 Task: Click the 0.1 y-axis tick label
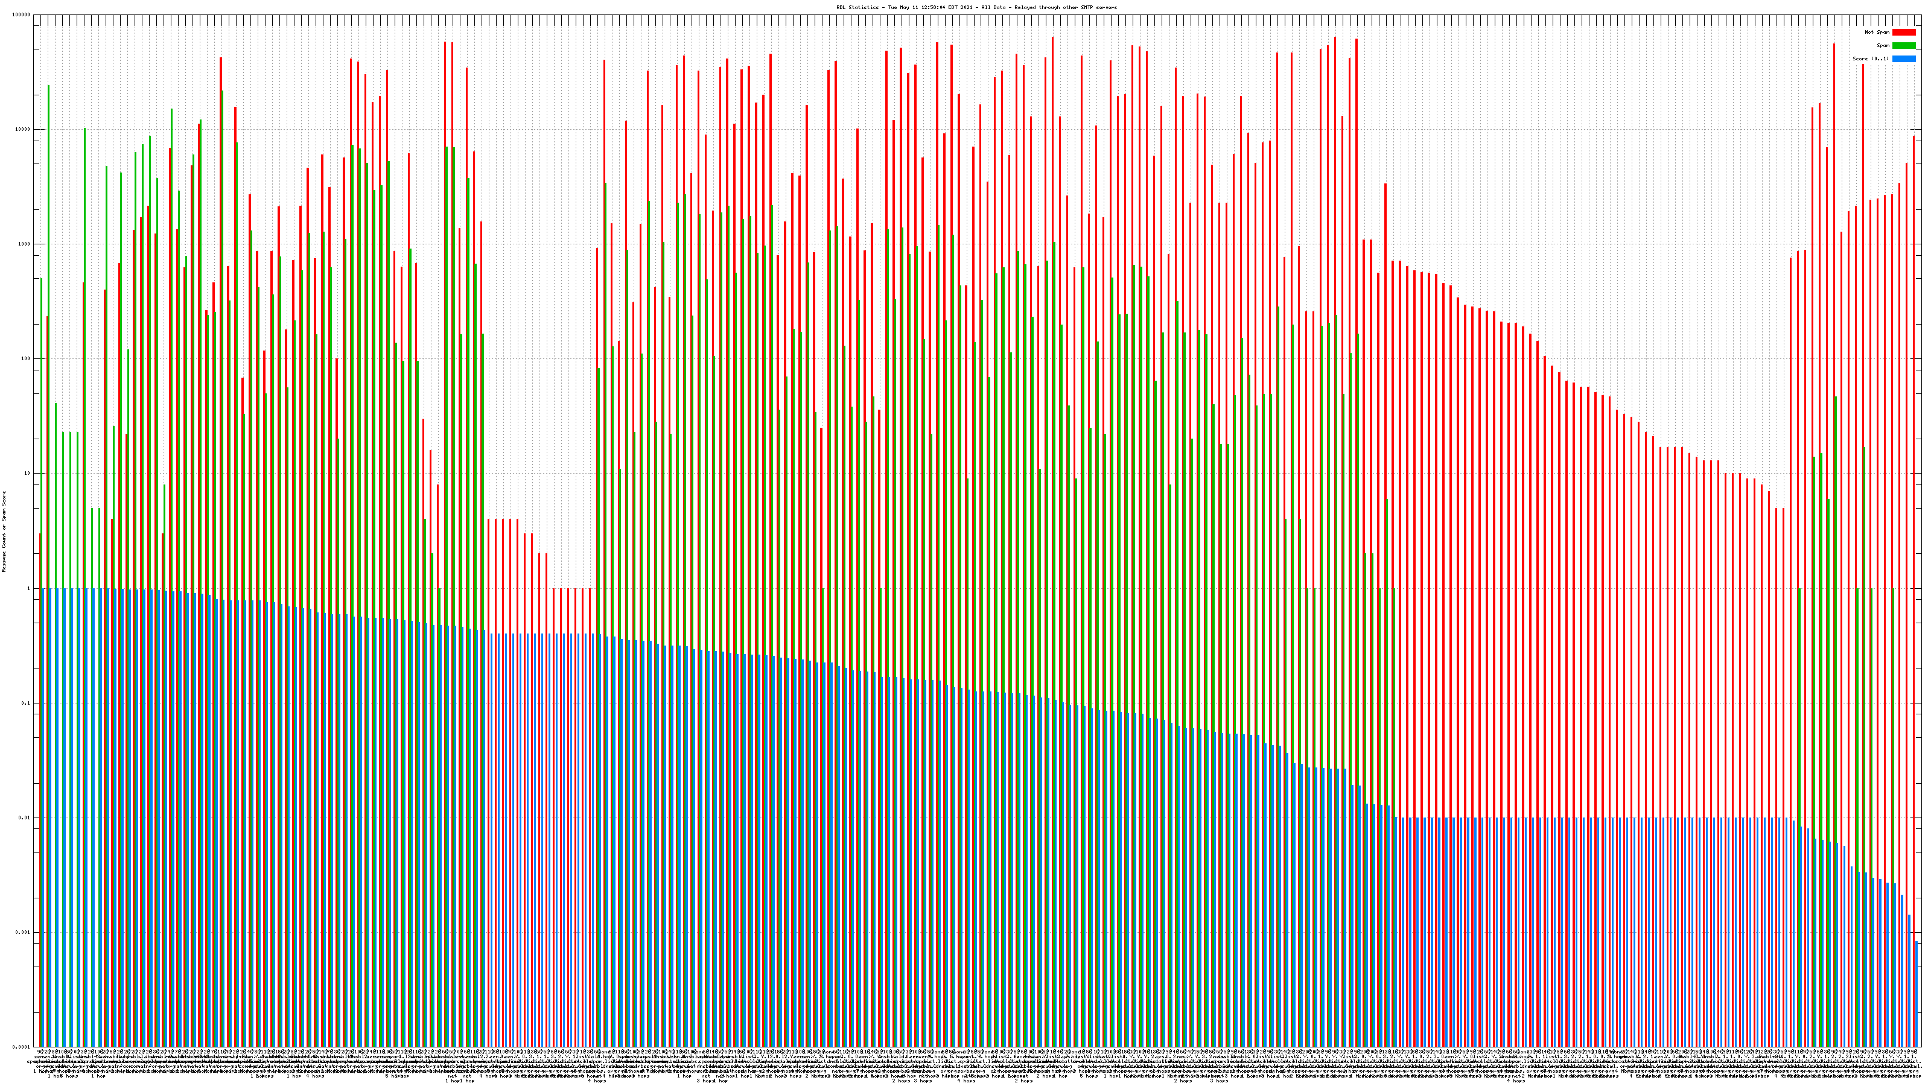[x=26, y=703]
